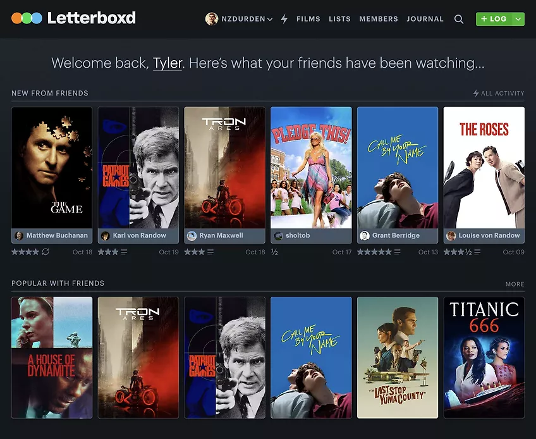Image resolution: width=536 pixels, height=439 pixels.
Task: Select the MEMBERS navigation item
Action: [x=379, y=19]
